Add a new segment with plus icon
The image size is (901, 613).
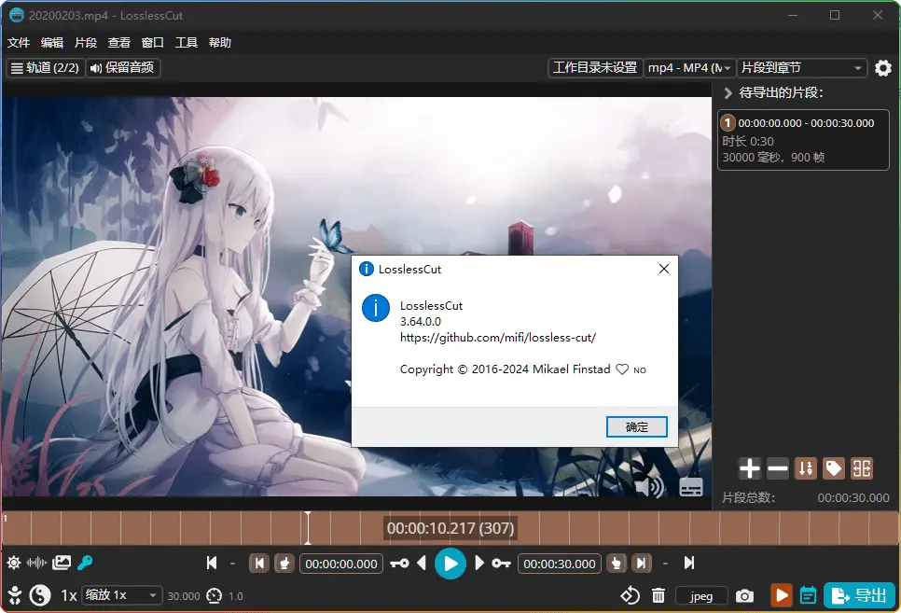tap(750, 468)
